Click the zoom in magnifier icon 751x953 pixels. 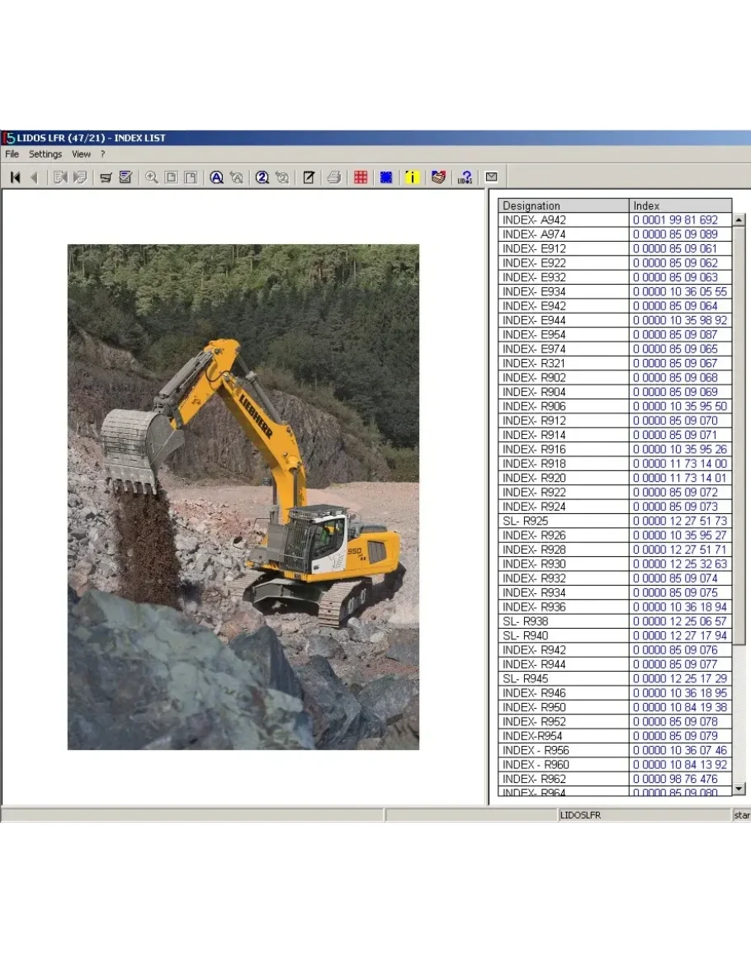151,177
